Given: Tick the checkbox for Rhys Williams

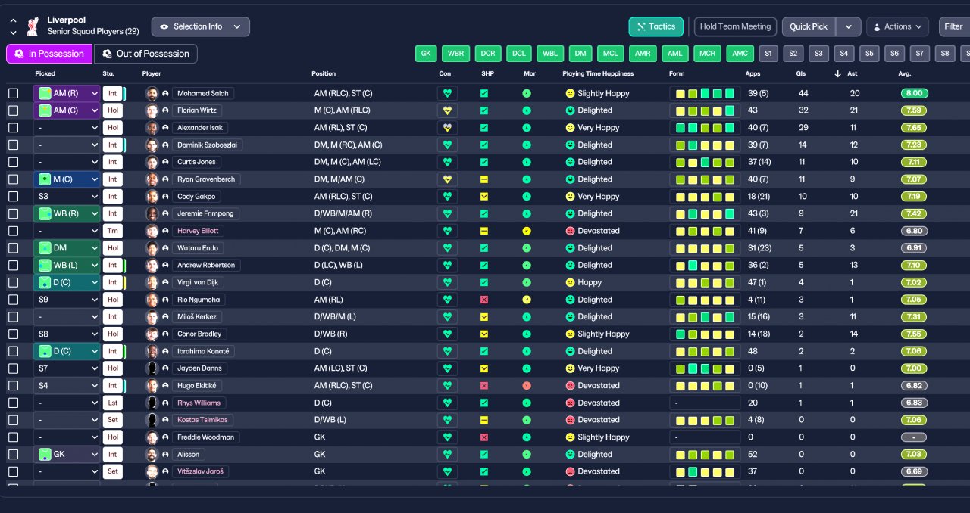Looking at the screenshot, I should coord(13,403).
